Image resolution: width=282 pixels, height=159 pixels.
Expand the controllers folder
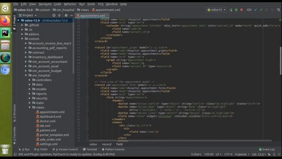[30, 80]
